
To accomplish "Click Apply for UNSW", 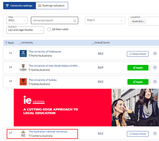I will [x=138, y=68].
